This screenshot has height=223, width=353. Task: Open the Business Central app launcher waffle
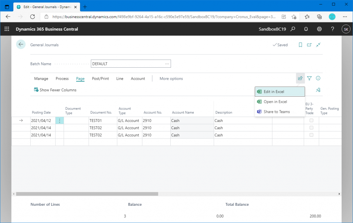point(7,29)
